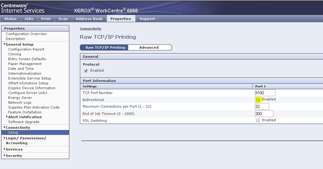This screenshot has height=169, width=323.
Task: Expand the Alert Notification section
Action: click(7, 117)
